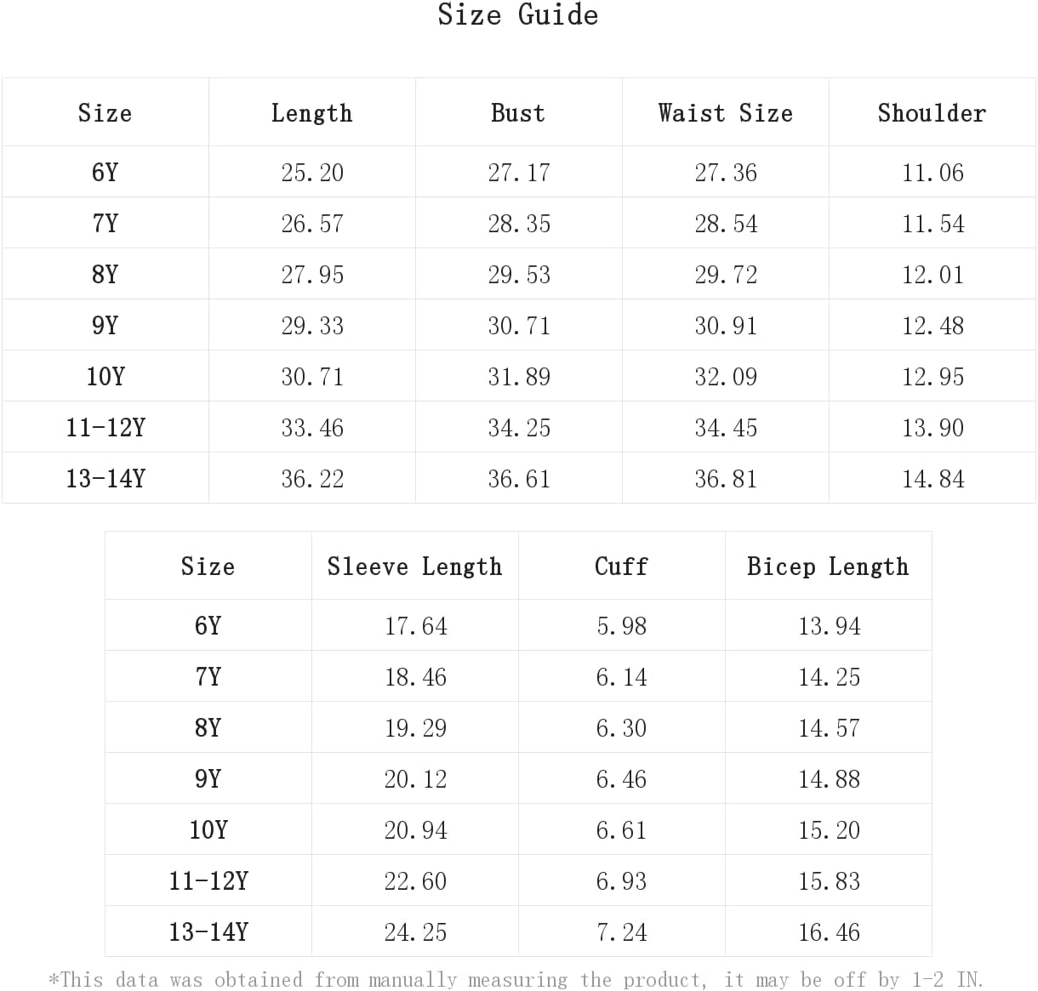
Task: Click the measurement disclaimer footnote
Action: pos(516,979)
